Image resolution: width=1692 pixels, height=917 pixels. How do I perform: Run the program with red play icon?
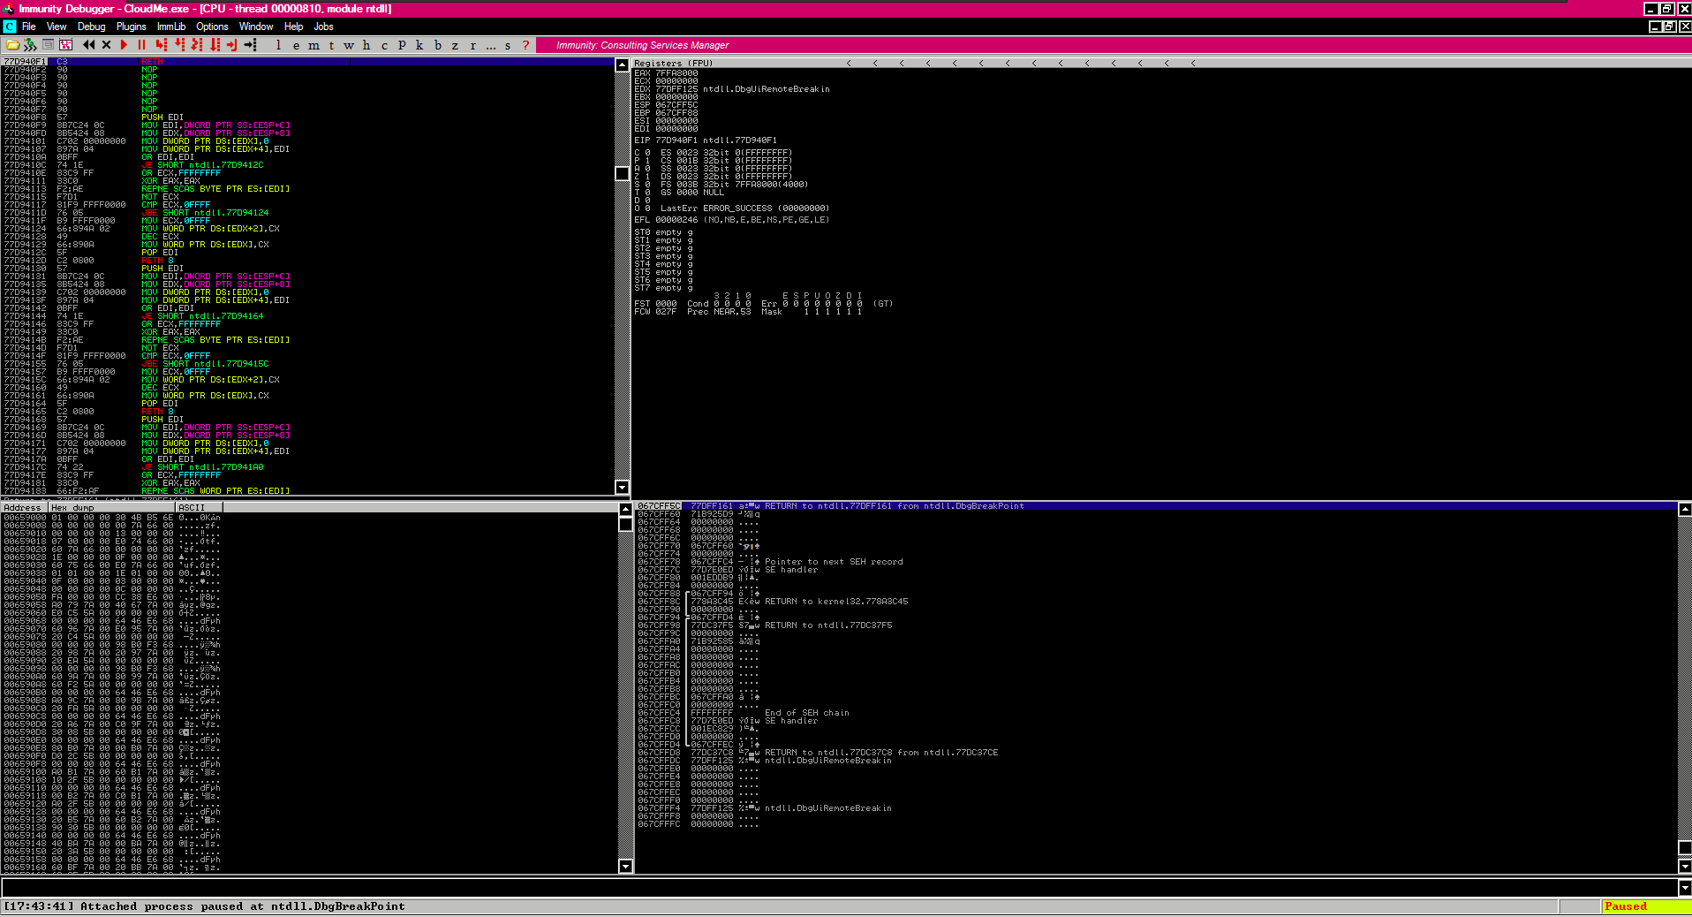[124, 45]
